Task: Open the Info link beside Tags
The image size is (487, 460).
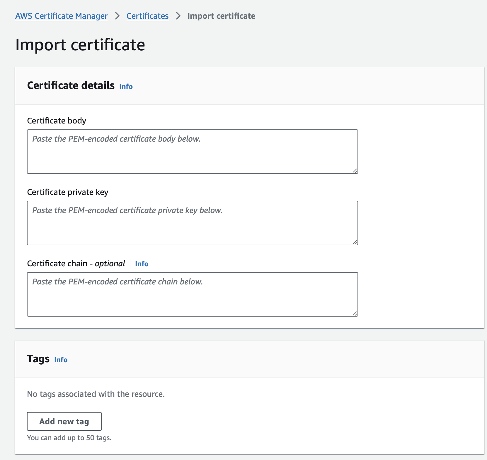Action: (61, 360)
